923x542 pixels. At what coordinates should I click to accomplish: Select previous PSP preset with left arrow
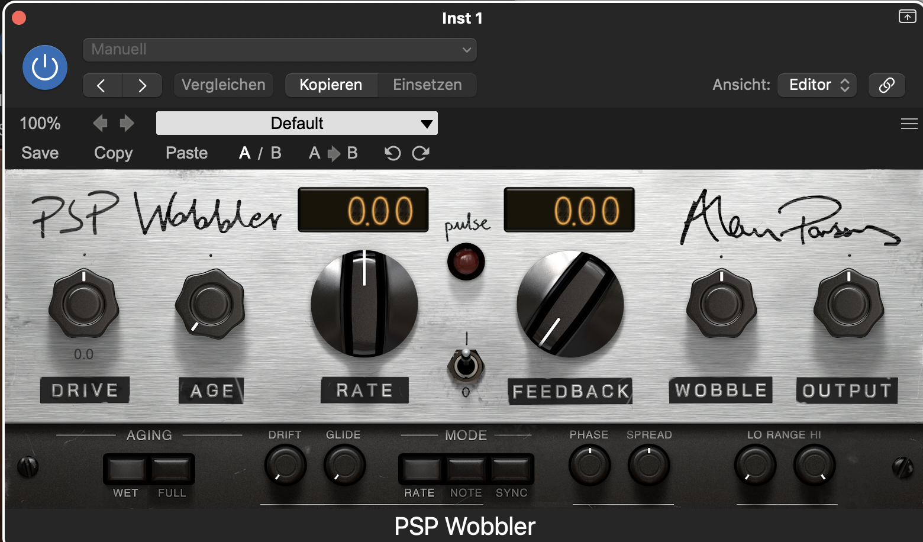point(101,123)
